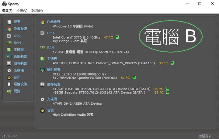Click the ASUSTeK COMPUTER INC. motherboard line
The width and height of the screenshot is (219, 139).
[104, 63]
